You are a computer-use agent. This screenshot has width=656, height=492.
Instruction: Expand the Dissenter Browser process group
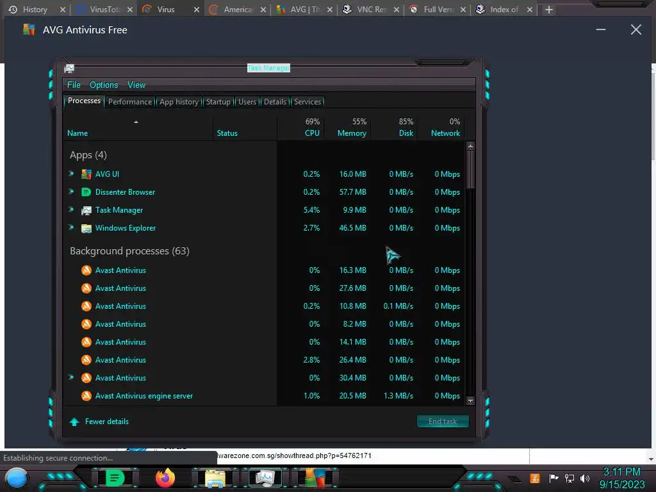pyautogui.click(x=72, y=191)
